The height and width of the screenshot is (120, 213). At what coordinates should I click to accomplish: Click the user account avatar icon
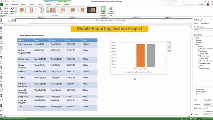(x=208, y=4)
